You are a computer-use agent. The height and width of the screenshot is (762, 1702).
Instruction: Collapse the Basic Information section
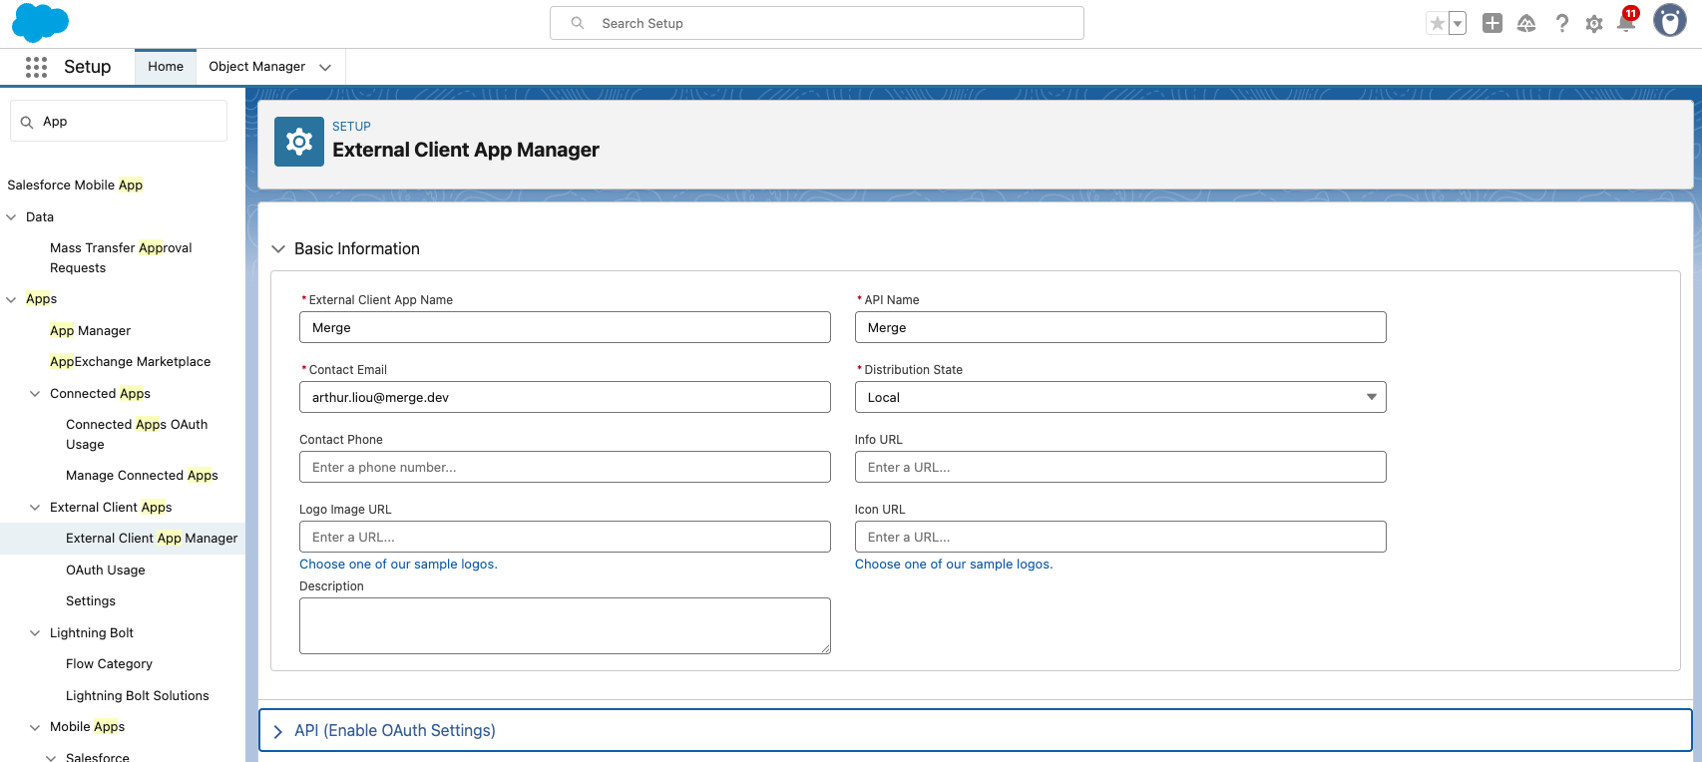point(278,249)
